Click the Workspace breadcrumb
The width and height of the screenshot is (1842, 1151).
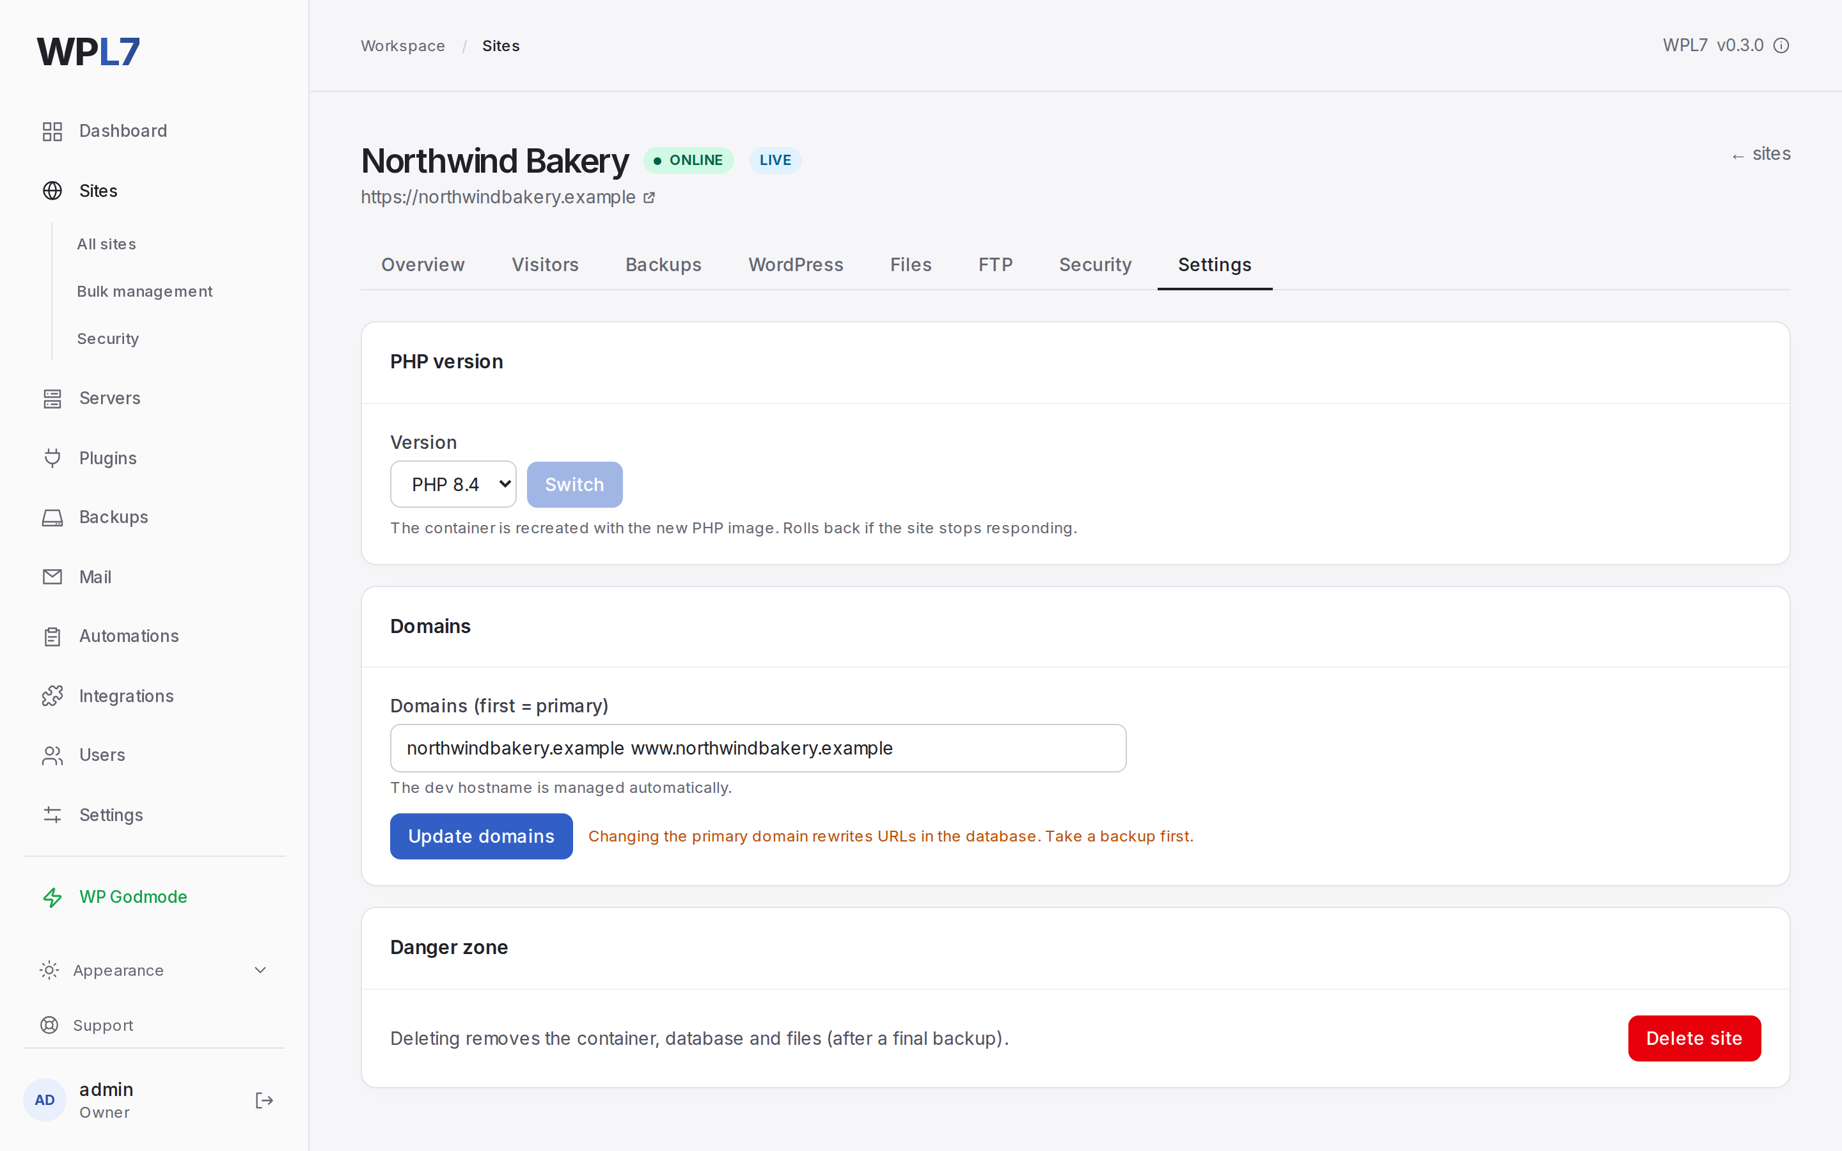[x=403, y=45]
